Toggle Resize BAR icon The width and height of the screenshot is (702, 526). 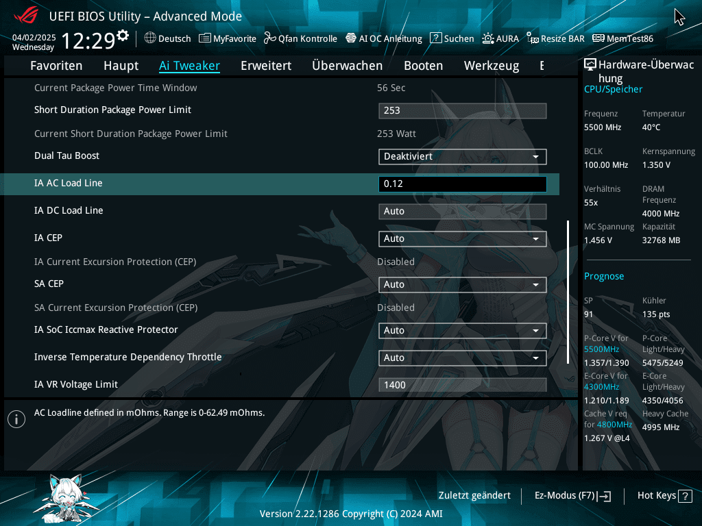[532, 38]
